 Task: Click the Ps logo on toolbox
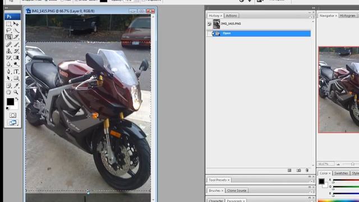(x=12, y=16)
